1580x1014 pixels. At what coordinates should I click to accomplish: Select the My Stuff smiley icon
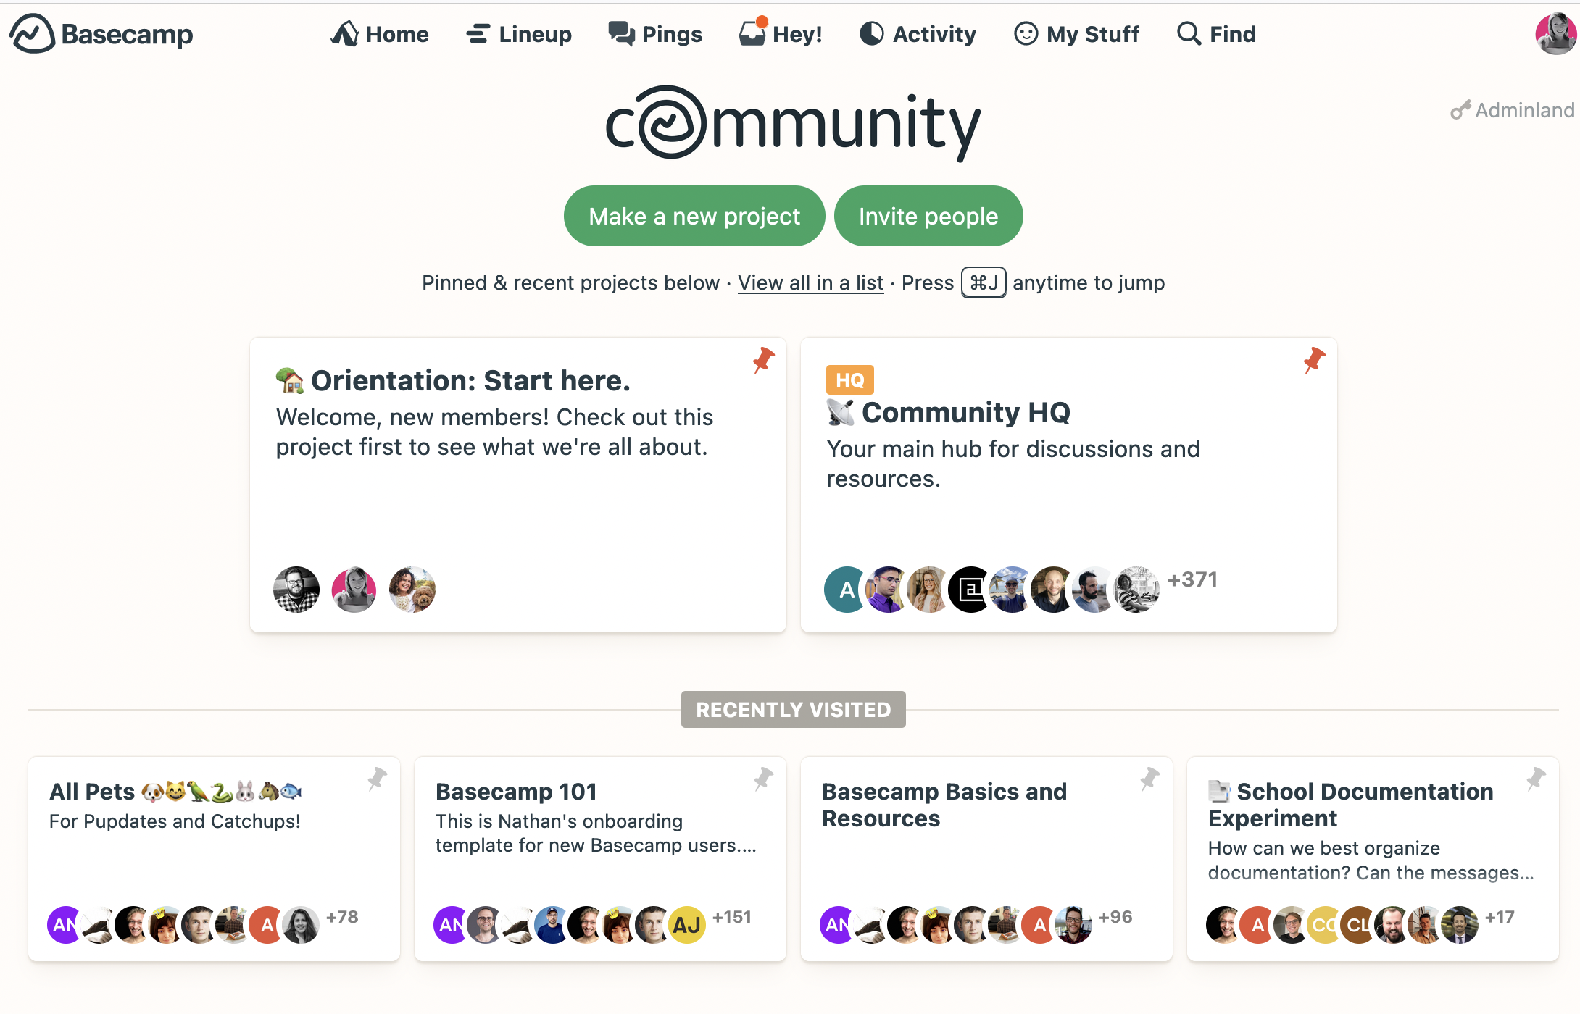click(1025, 33)
